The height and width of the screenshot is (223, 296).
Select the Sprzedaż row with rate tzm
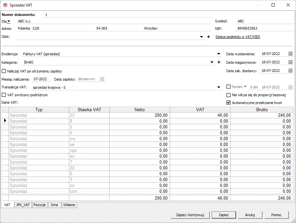pyautogui.click(x=147, y=191)
